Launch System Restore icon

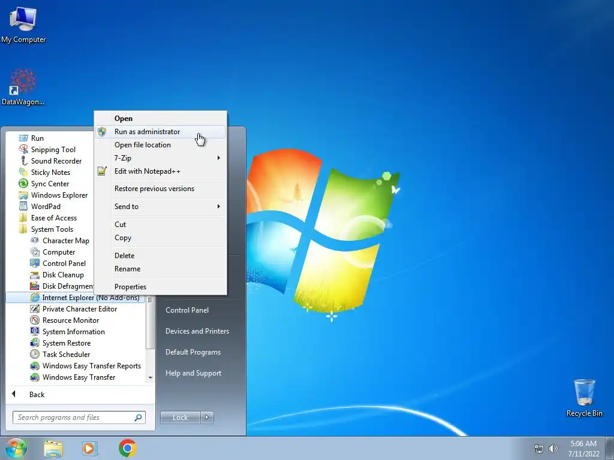pos(35,343)
